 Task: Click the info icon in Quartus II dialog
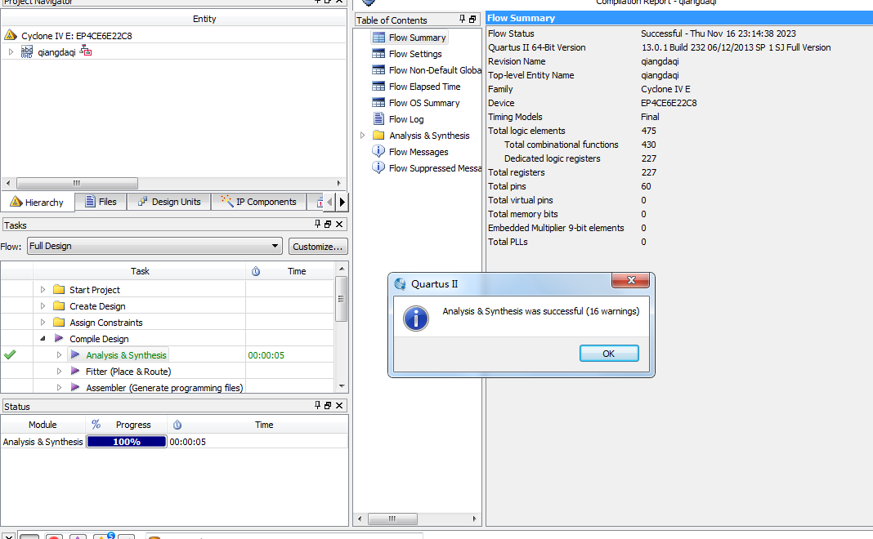click(416, 318)
